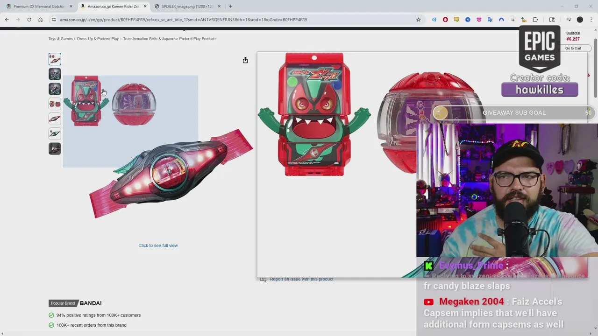Open the pink pig extension icon

pos(479,20)
